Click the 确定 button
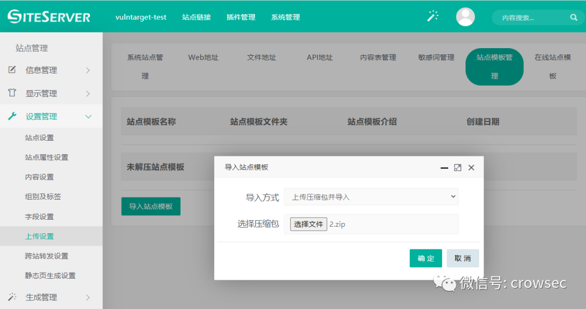Image resolution: width=586 pixels, height=309 pixels. 426,258
